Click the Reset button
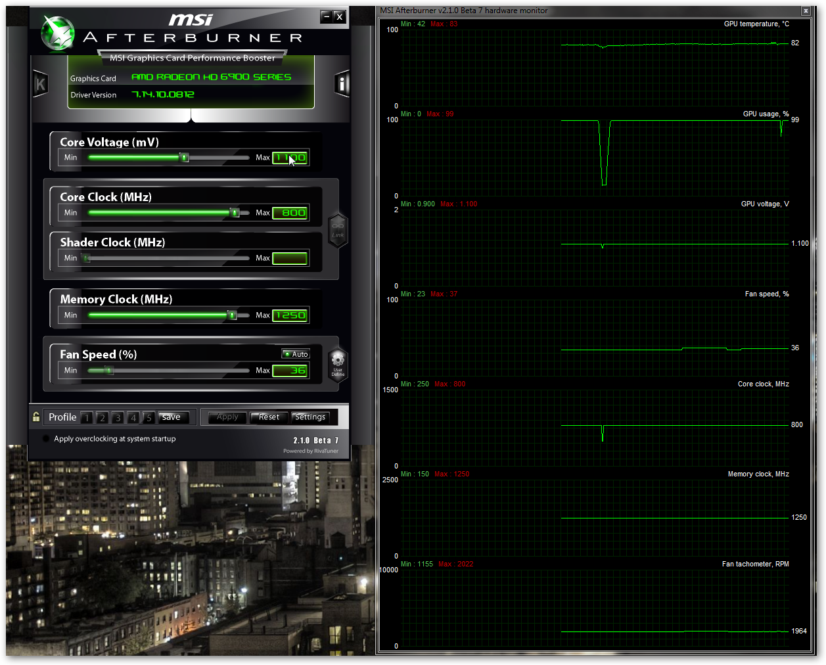This screenshot has height=665, width=826. point(269,417)
